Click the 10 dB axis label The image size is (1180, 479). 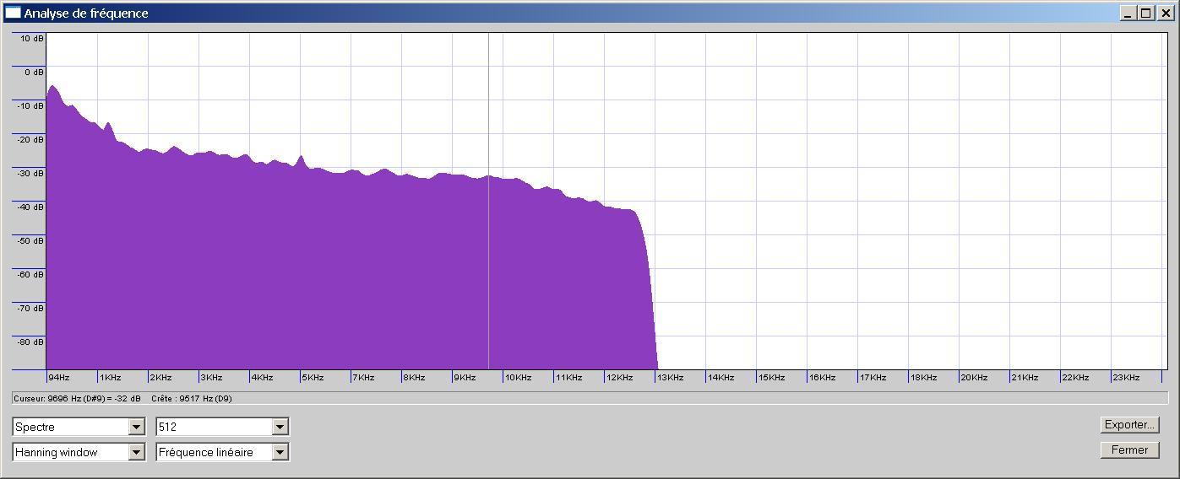[31, 38]
